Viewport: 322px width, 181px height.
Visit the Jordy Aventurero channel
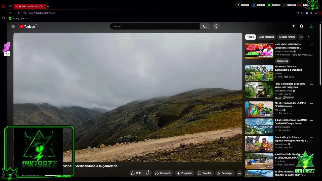click(282, 127)
